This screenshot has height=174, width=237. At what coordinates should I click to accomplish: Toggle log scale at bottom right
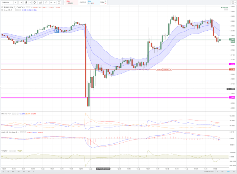pyautogui.click(x=222, y=172)
